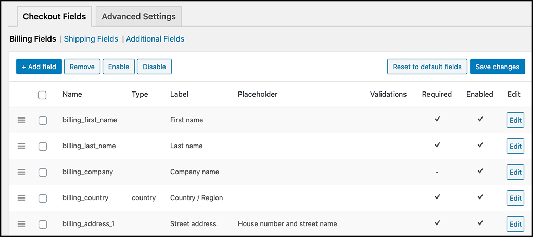533x237 pixels.
Task: Click drag handle icon for billing_company row
Action: pos(21,172)
